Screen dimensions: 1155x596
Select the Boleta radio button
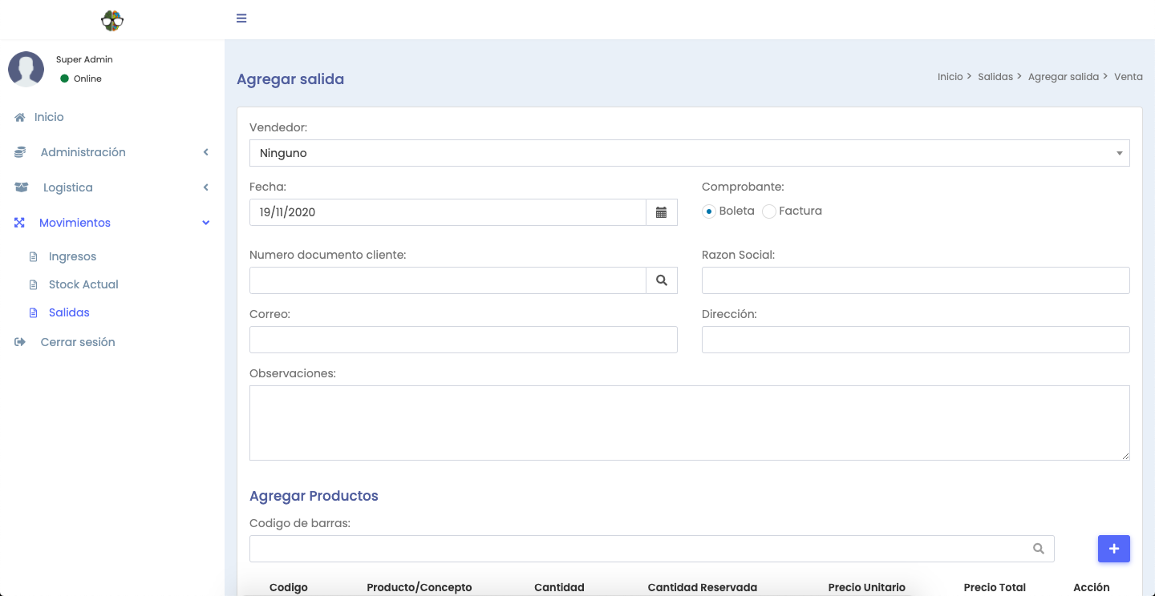coord(709,211)
